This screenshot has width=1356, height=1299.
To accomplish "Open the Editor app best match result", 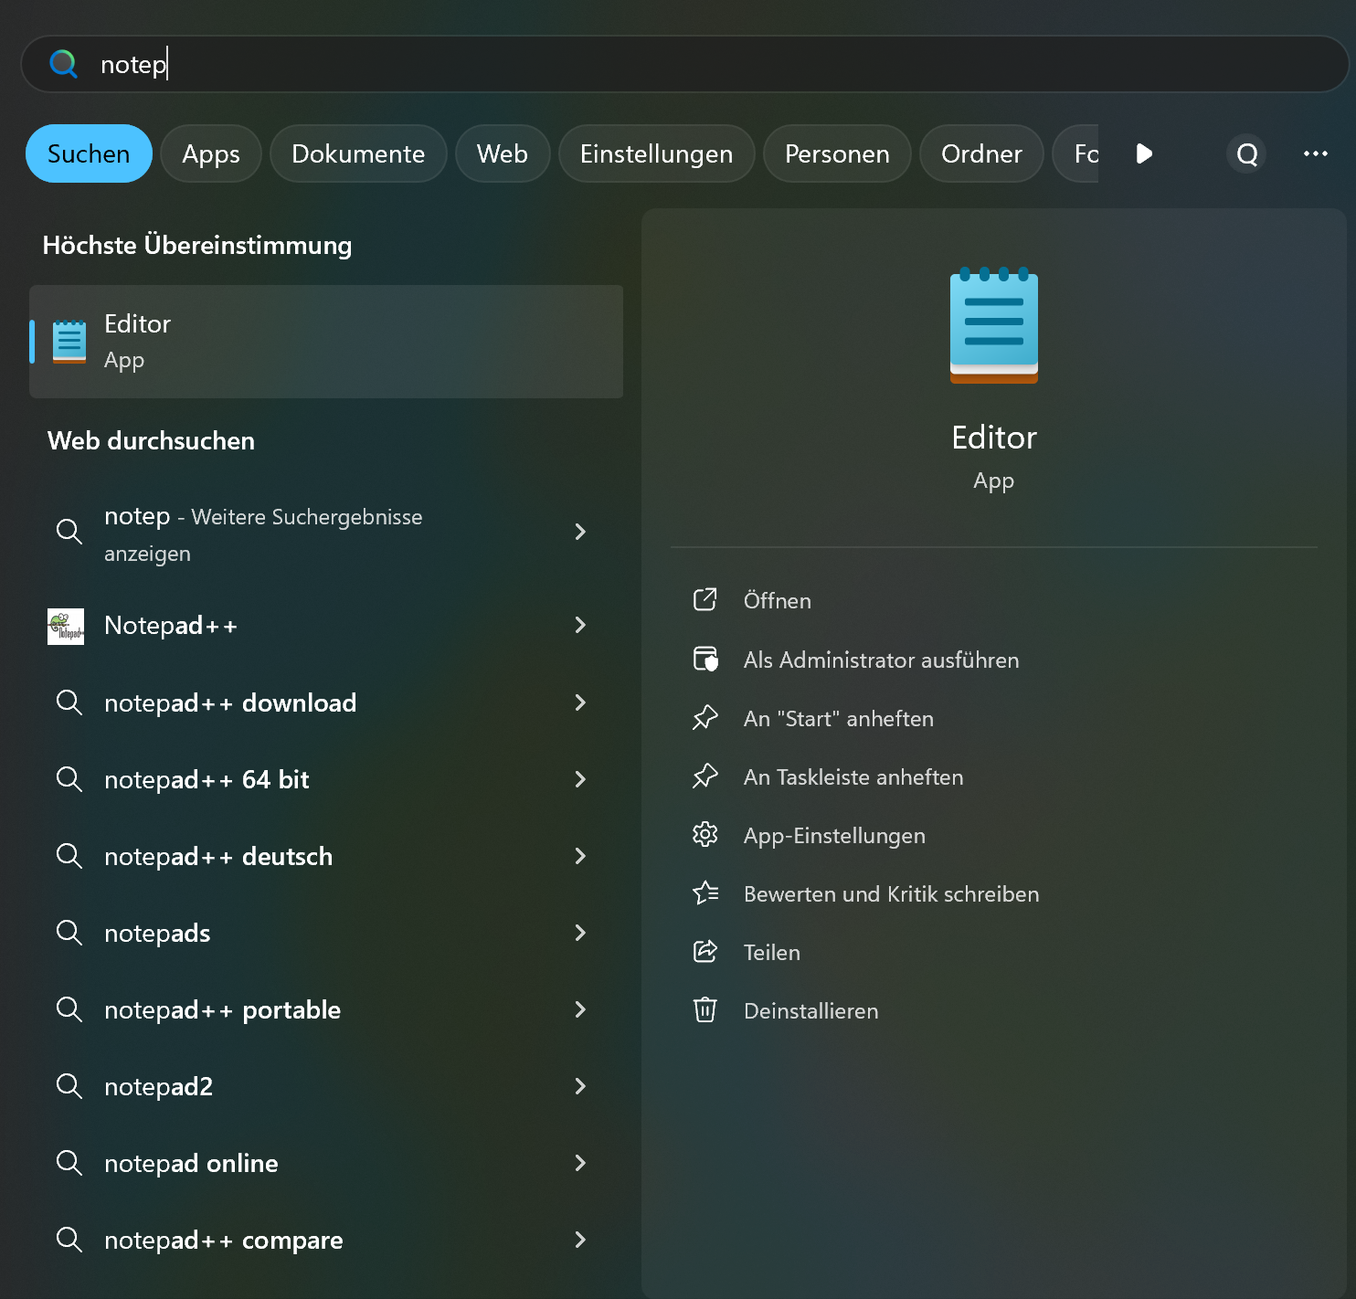I will pyautogui.click(x=326, y=342).
